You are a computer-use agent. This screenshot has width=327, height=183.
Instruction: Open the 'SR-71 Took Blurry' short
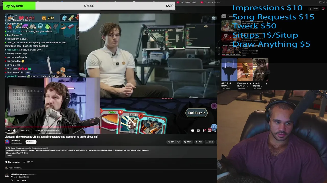[229, 70]
